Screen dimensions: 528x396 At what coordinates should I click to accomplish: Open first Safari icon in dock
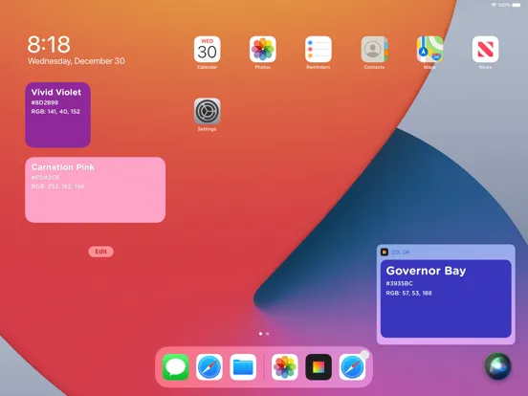coord(209,366)
